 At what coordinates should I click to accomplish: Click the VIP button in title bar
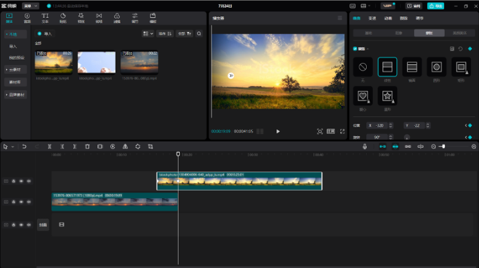click(388, 5)
